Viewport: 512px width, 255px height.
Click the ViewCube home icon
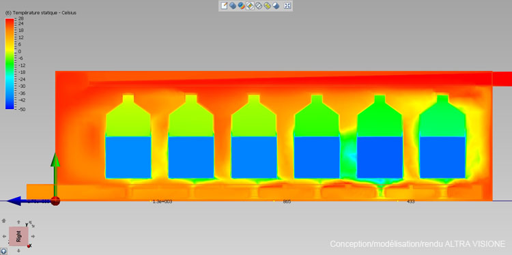[3, 221]
